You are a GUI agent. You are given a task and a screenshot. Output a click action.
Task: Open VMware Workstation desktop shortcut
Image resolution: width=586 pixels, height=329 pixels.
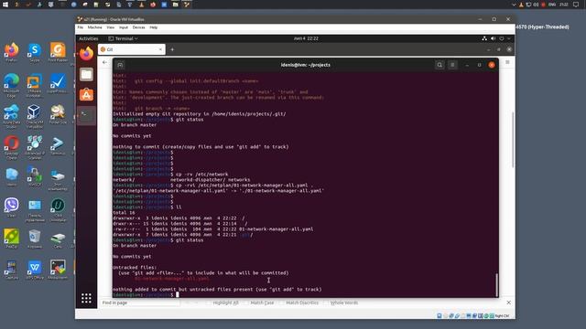click(35, 85)
